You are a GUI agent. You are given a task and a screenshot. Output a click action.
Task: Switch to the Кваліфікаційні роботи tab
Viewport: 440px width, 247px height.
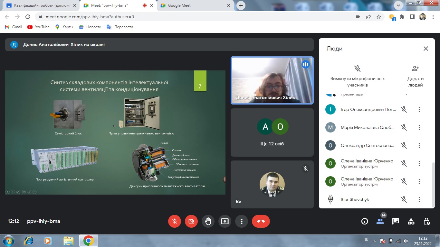41,5
